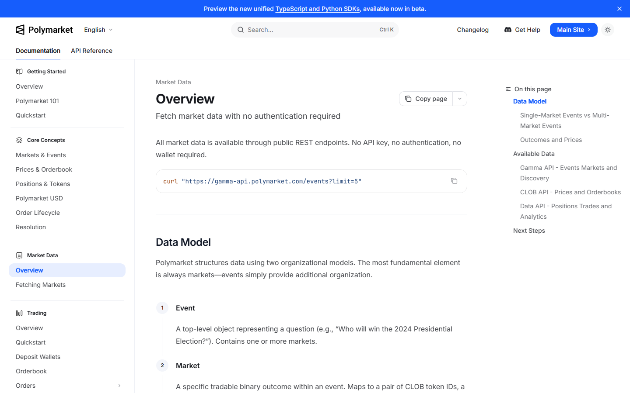Open Fetching Markets page

click(x=41, y=285)
